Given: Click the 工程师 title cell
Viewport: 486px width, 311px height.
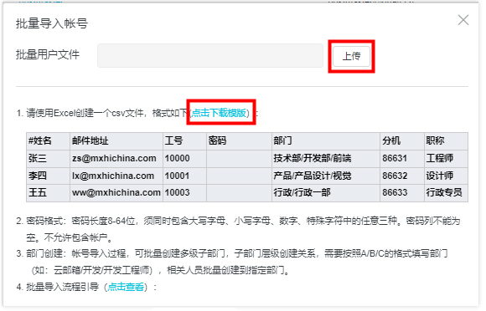Looking at the screenshot, I should [x=446, y=159].
